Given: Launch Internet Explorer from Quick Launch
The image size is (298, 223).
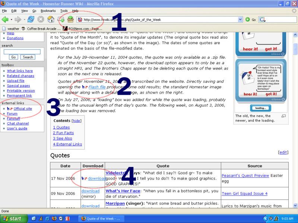Looking at the screenshot, I should click(47, 219).
